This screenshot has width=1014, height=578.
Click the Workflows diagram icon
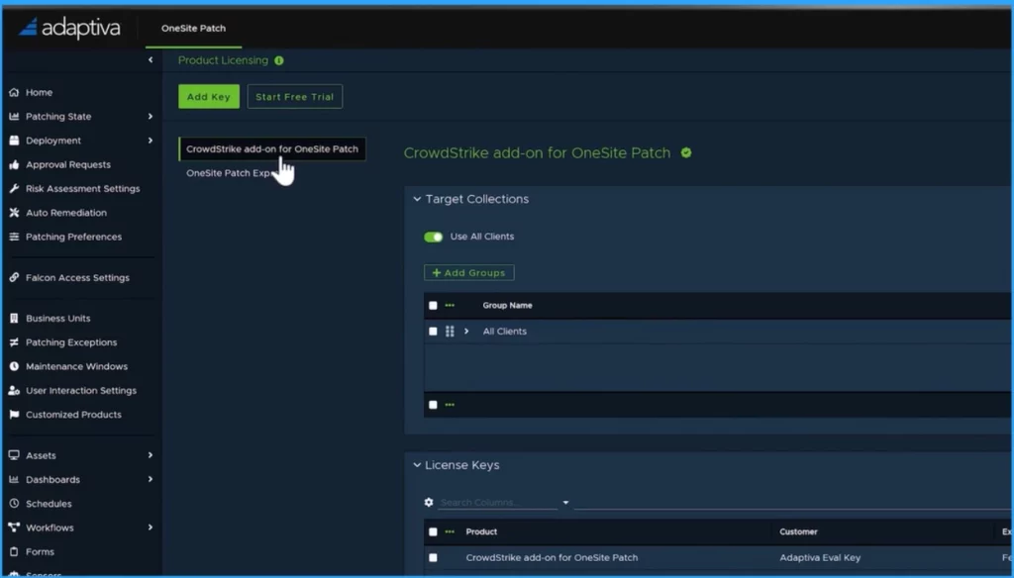point(14,528)
